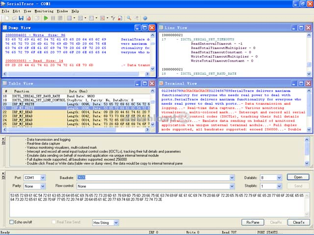
Task: Click the Open port button
Action: click(298, 177)
